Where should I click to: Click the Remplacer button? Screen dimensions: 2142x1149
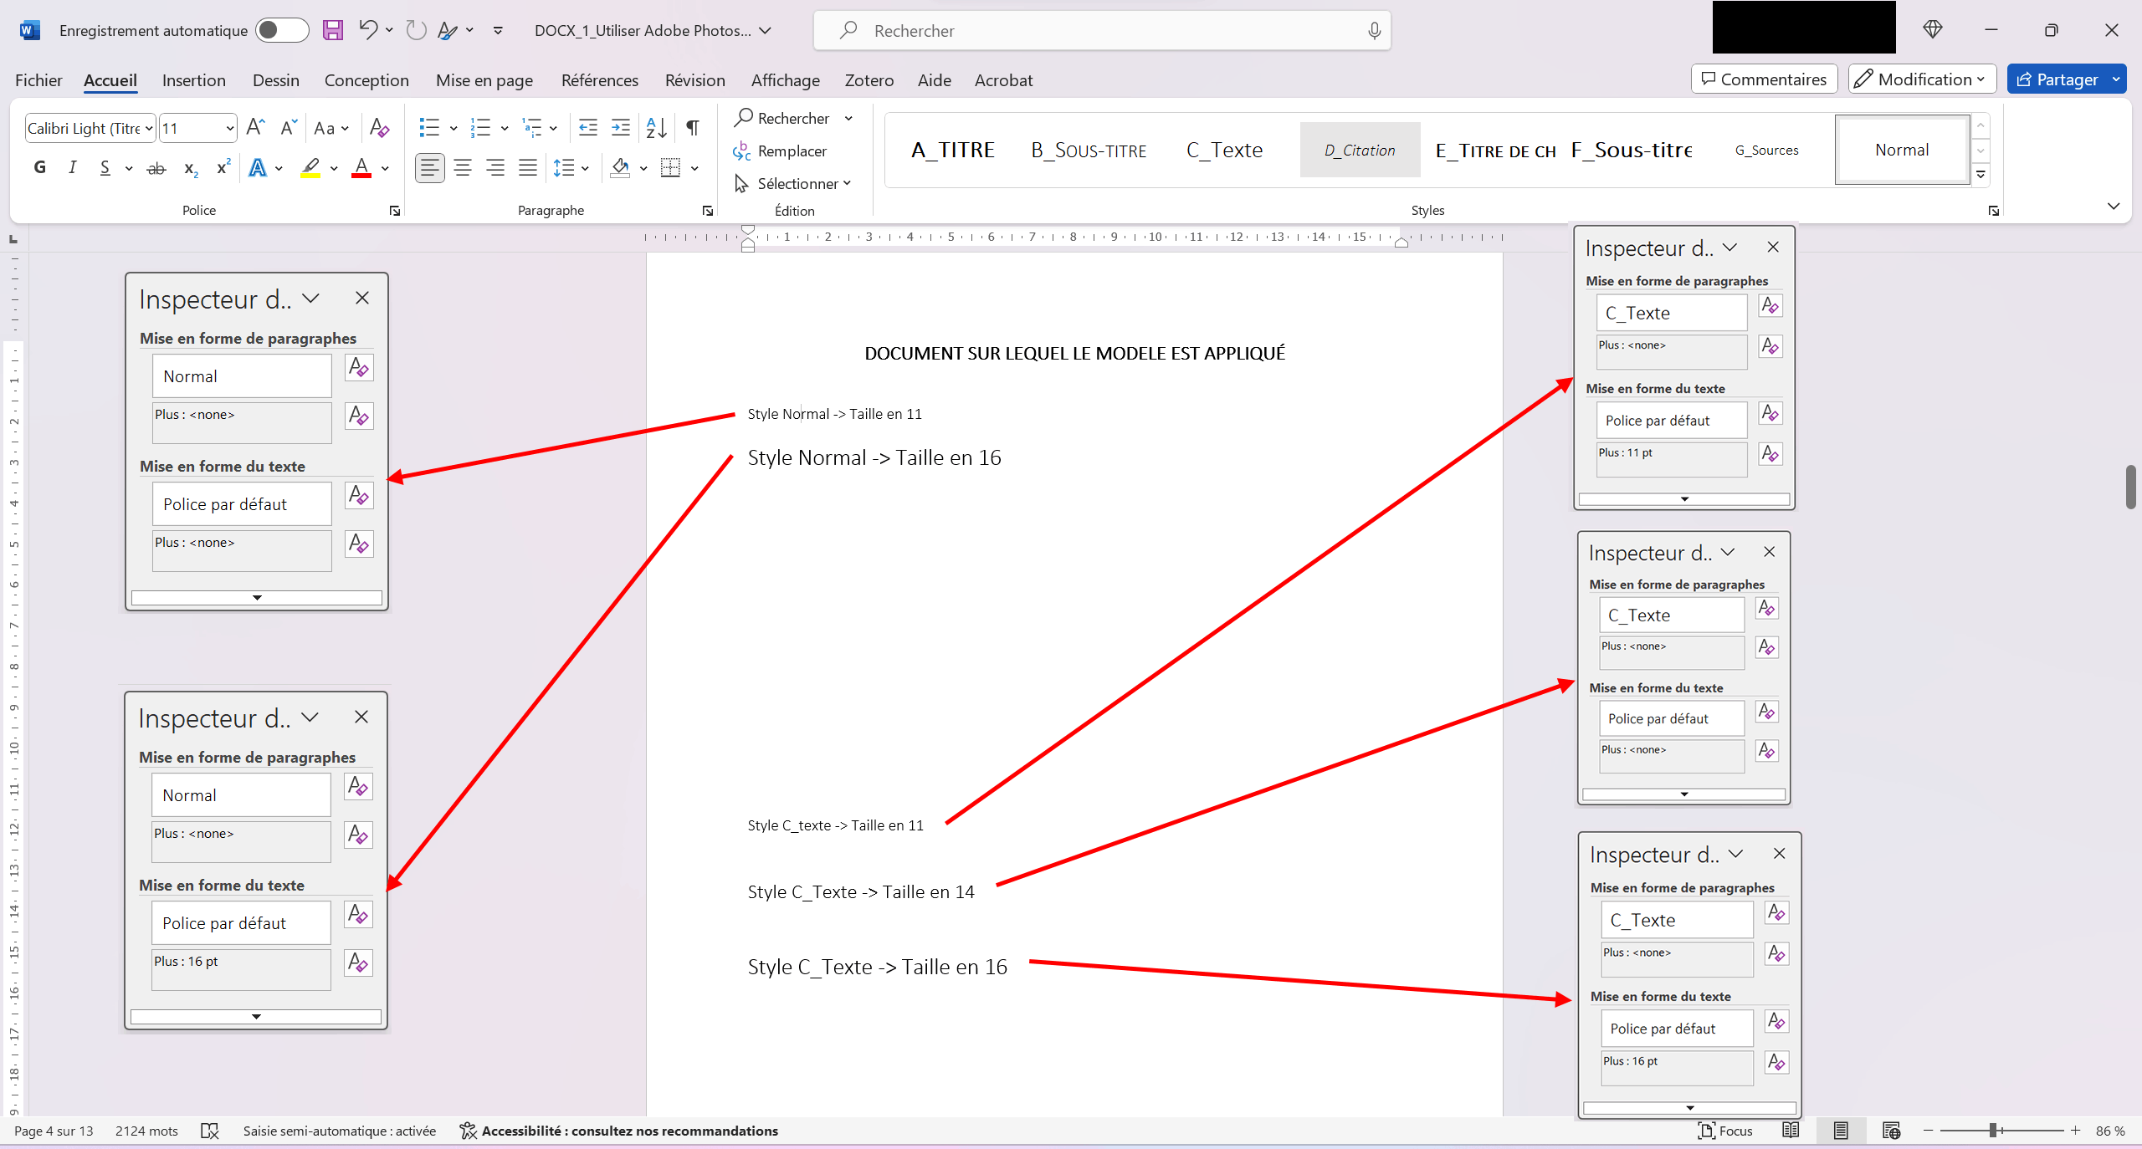780,151
